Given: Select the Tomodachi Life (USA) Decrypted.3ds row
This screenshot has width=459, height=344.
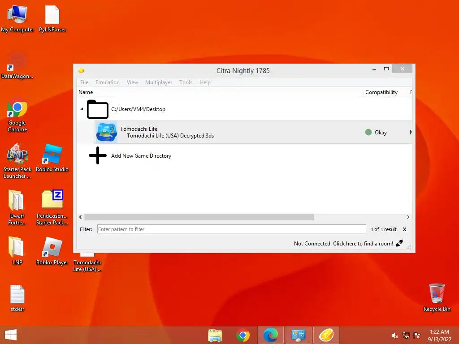Looking at the screenshot, I should (244, 132).
